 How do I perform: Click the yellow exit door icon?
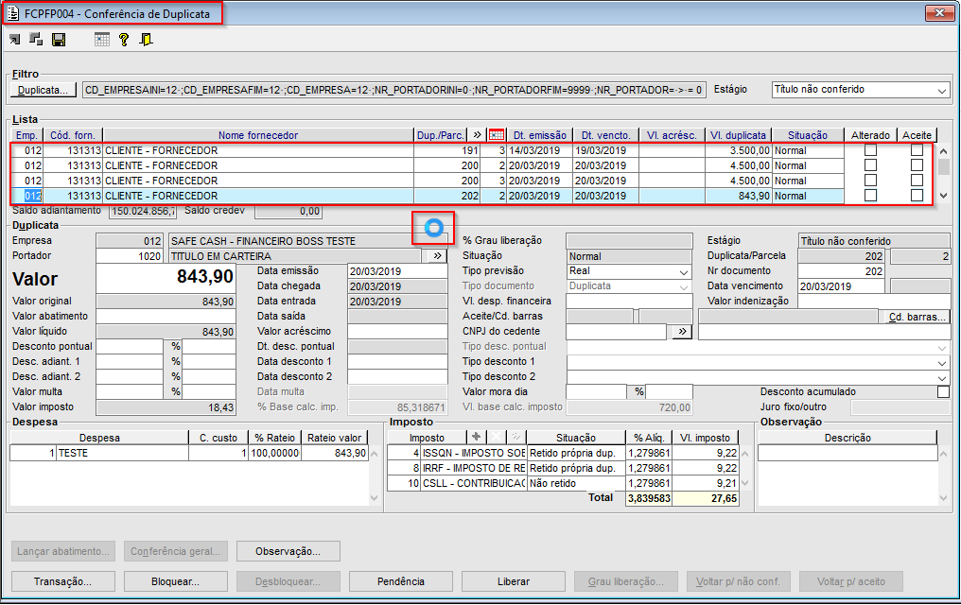point(147,40)
